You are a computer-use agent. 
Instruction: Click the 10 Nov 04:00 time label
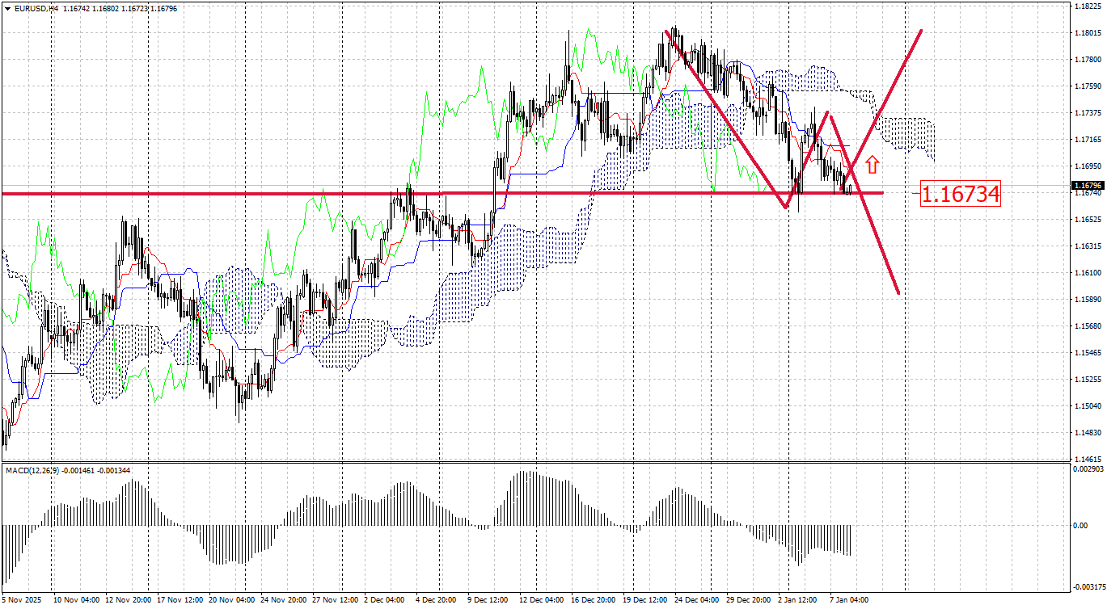[77, 600]
